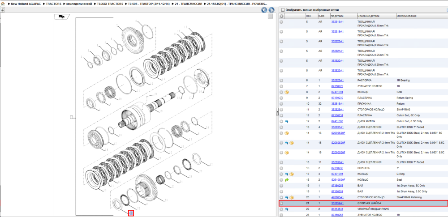The image size is (448, 217).
Task: Click green arrow icon for S2610S00F
Action: coord(287,180)
